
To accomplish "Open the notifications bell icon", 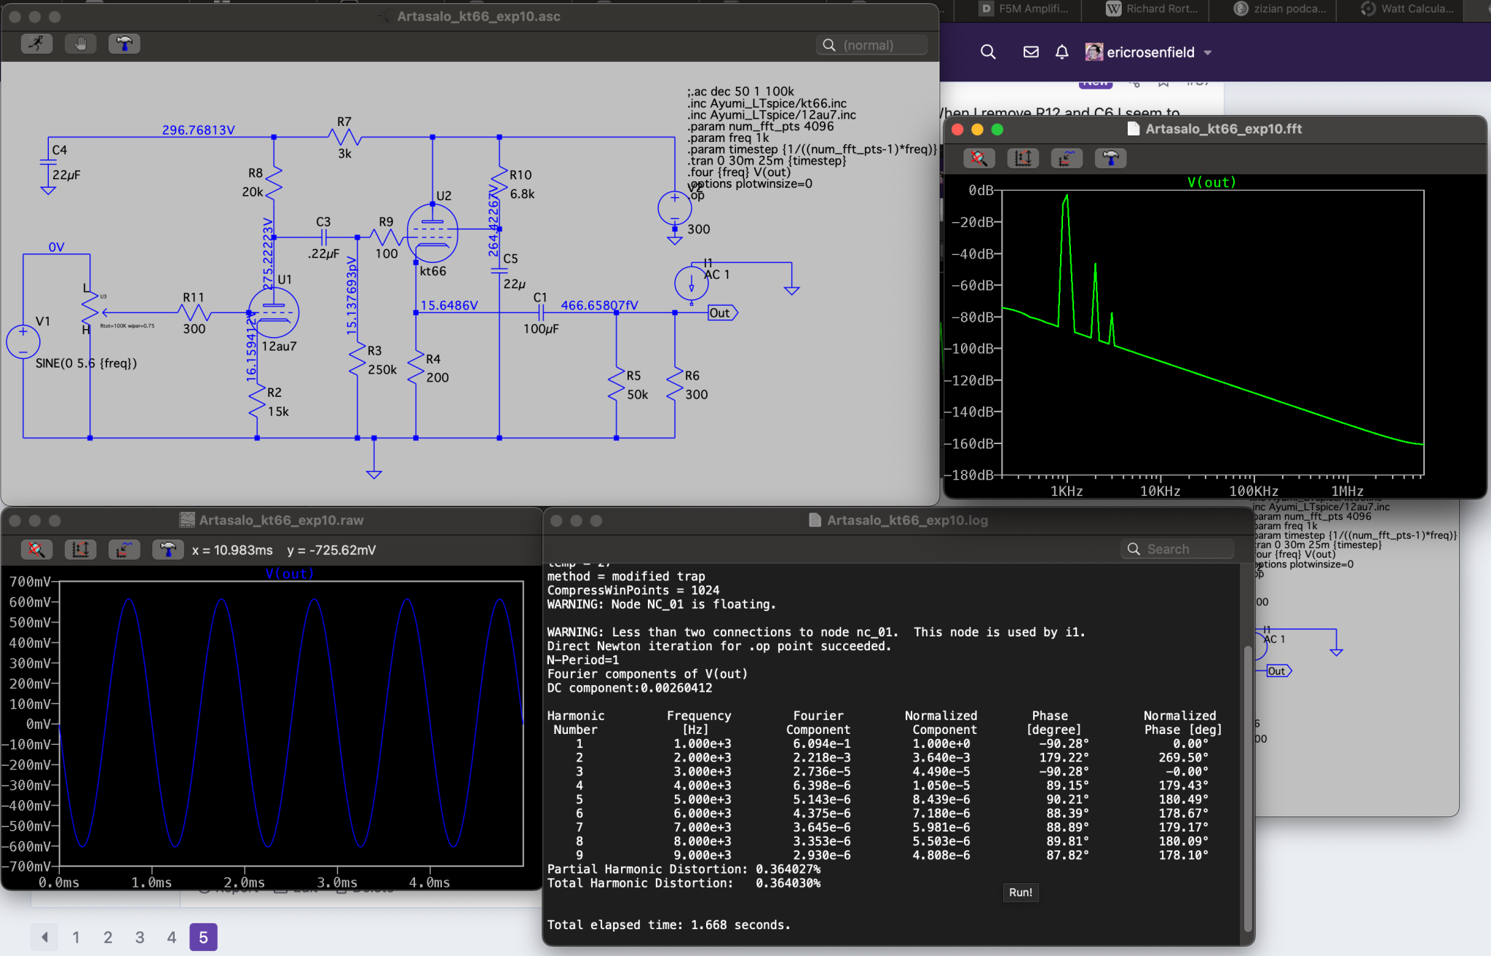I will coord(1061,52).
